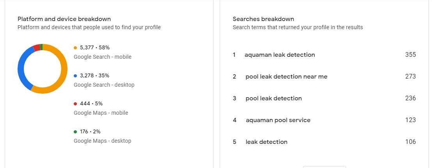Click the 'pool leak detection near me' term
The height and width of the screenshot is (168, 432).
click(x=286, y=77)
